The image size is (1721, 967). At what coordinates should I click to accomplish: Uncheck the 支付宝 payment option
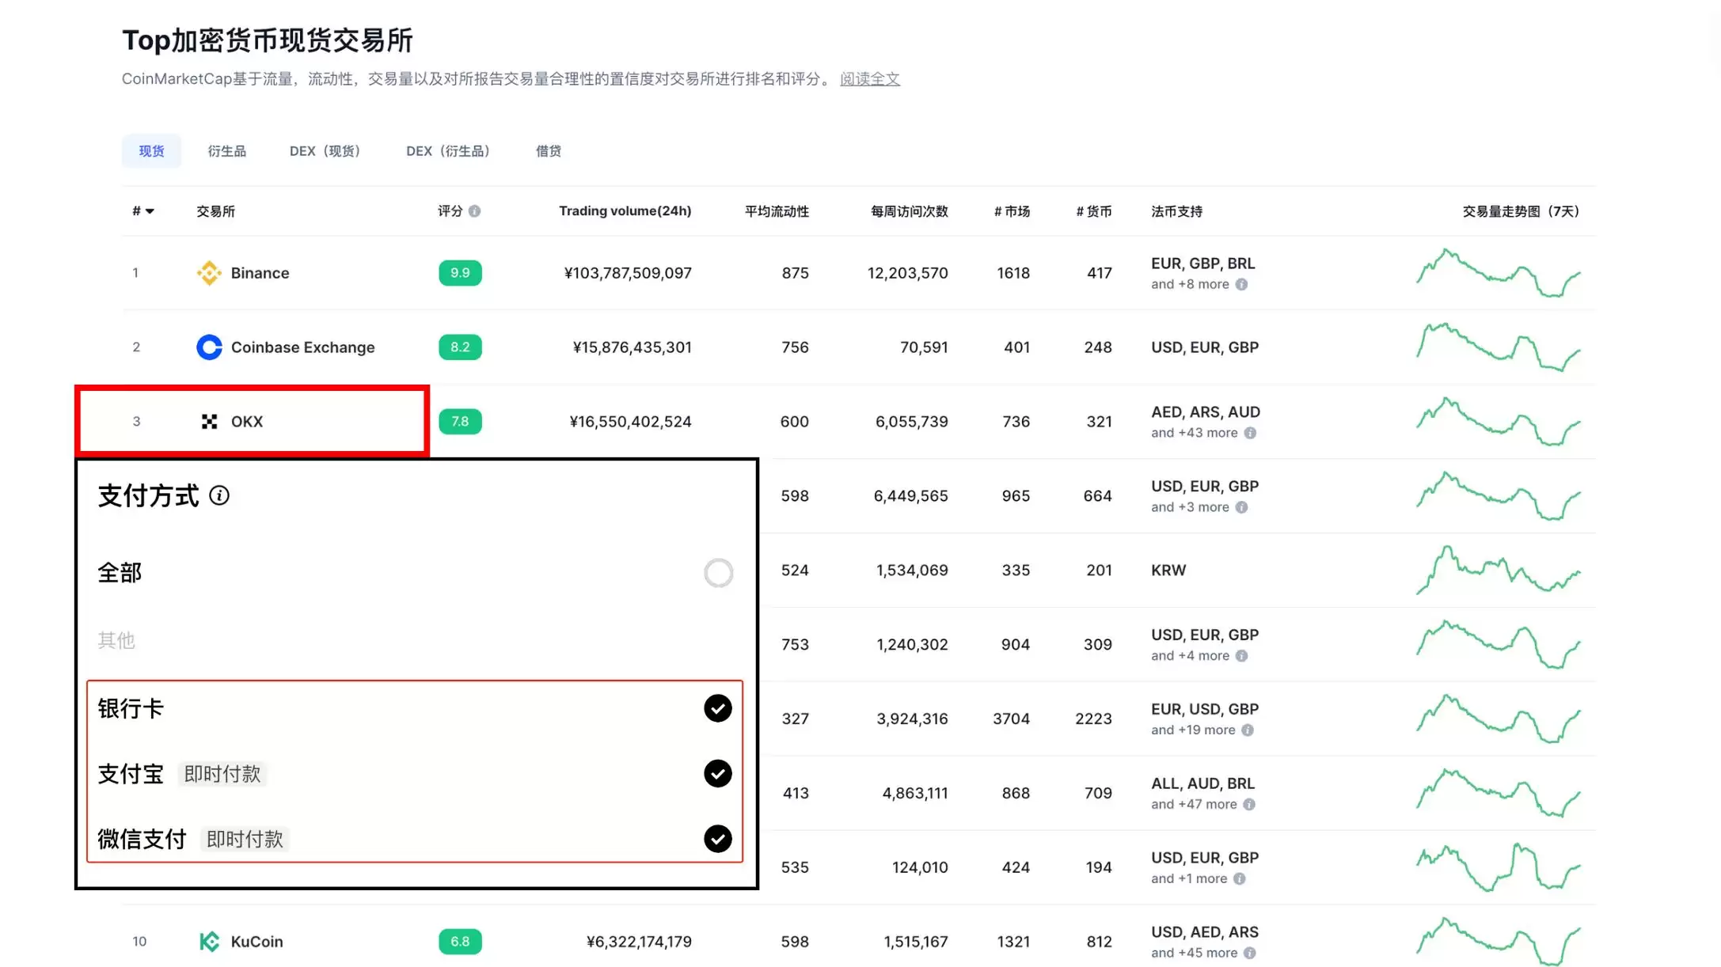(718, 773)
